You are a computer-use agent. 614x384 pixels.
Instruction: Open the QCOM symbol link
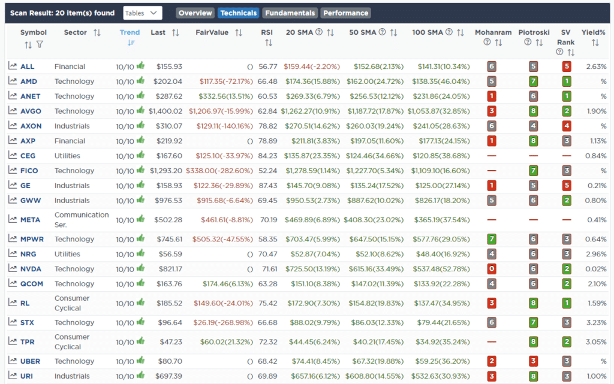[x=32, y=283]
